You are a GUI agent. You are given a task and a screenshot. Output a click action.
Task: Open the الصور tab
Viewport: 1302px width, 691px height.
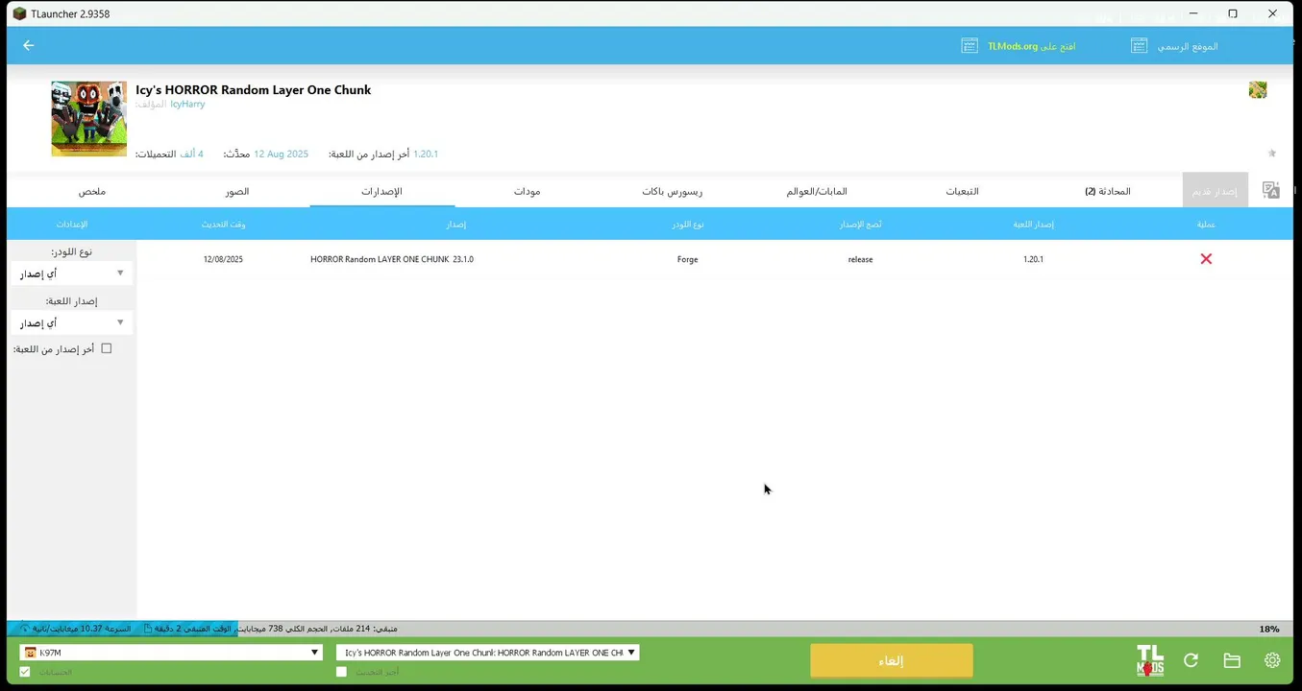click(x=237, y=191)
